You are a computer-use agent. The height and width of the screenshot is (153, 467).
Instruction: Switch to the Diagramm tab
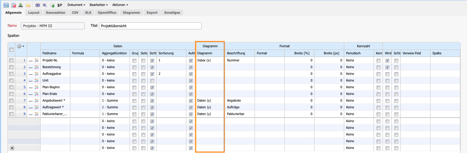131,13
